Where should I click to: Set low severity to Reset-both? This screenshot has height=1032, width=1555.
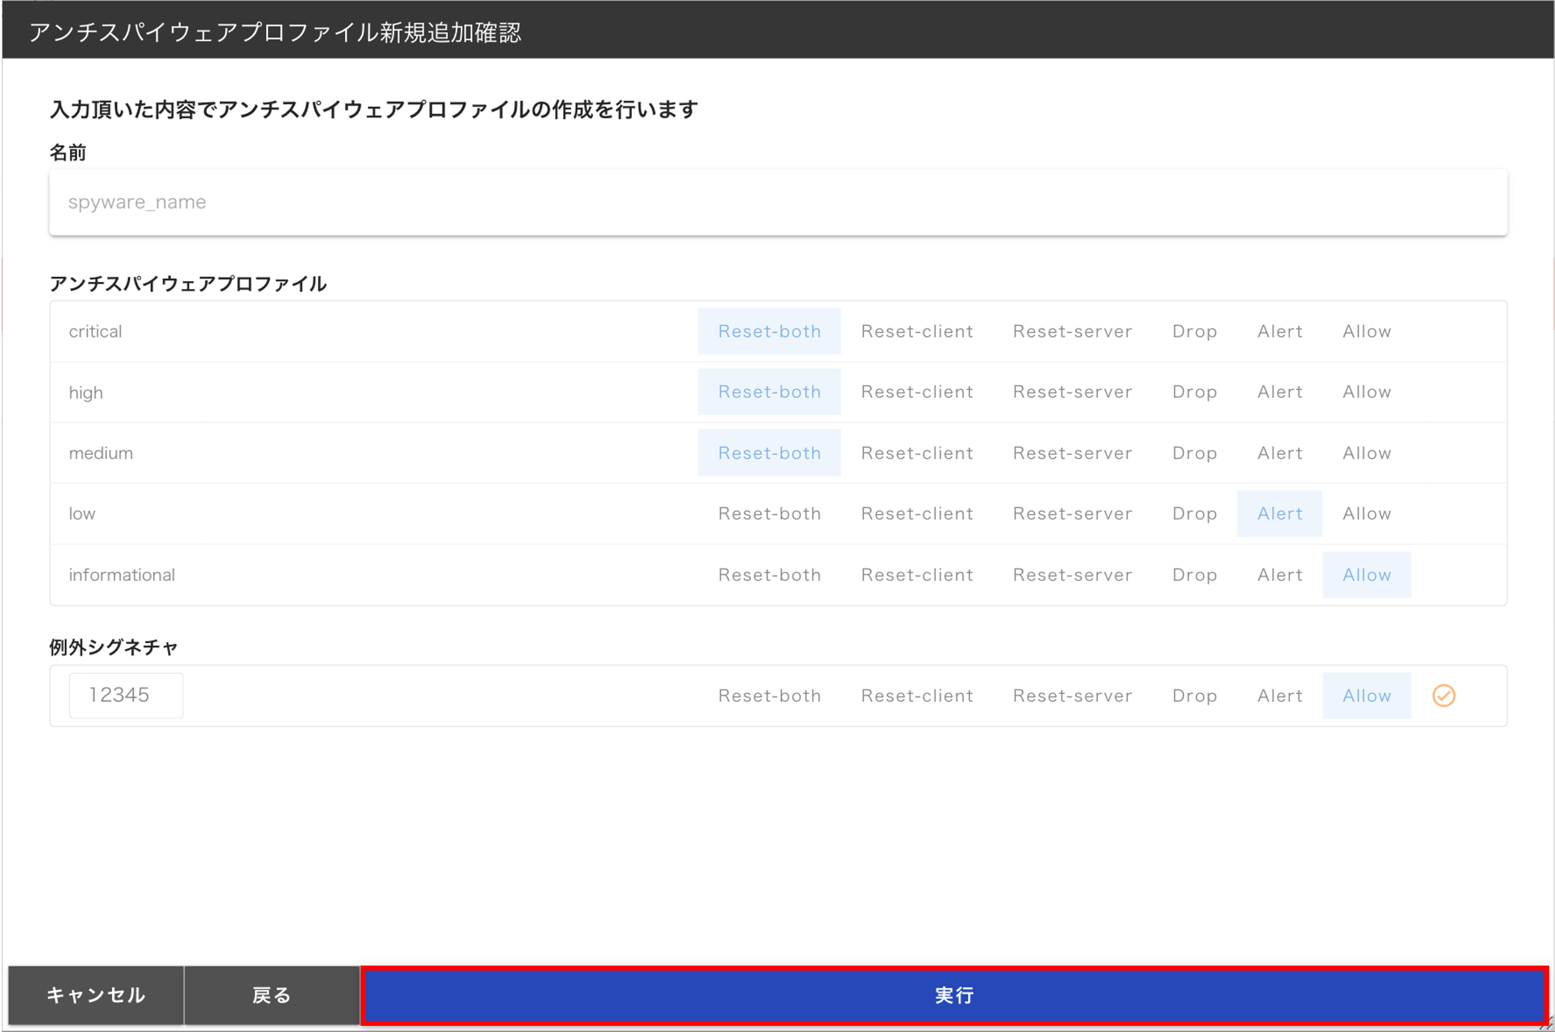point(769,514)
